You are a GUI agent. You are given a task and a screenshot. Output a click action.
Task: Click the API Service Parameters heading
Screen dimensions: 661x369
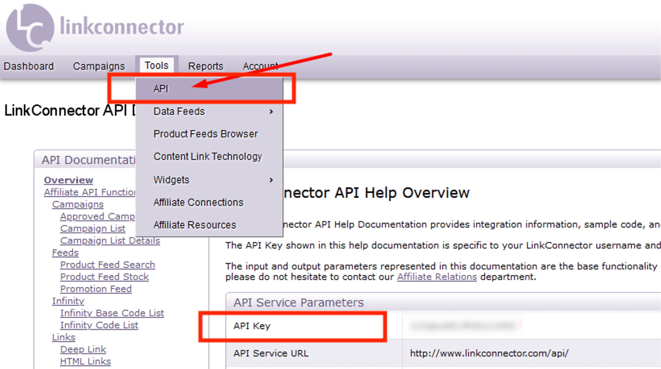(x=299, y=302)
